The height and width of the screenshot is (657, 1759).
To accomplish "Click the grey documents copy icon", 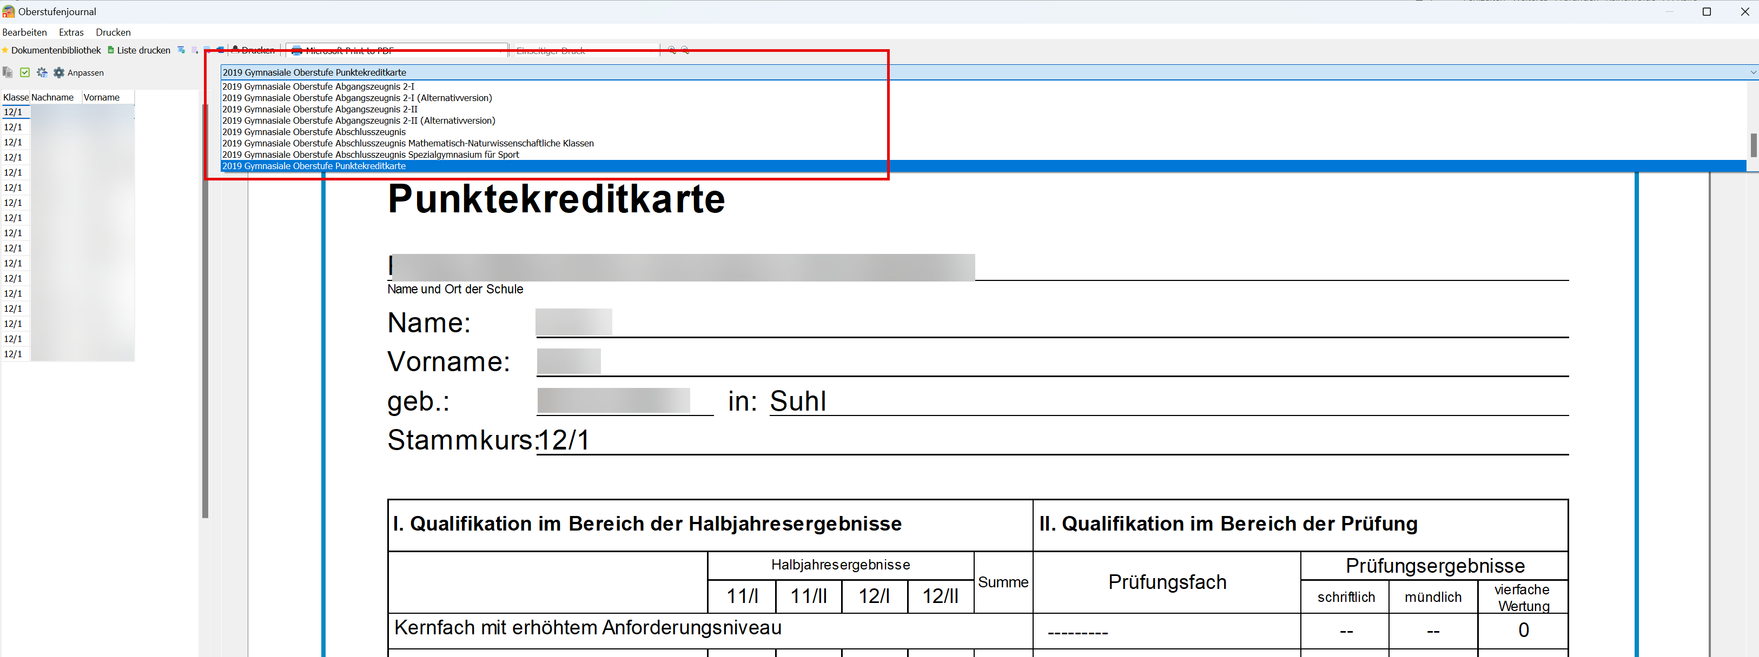I will point(8,72).
